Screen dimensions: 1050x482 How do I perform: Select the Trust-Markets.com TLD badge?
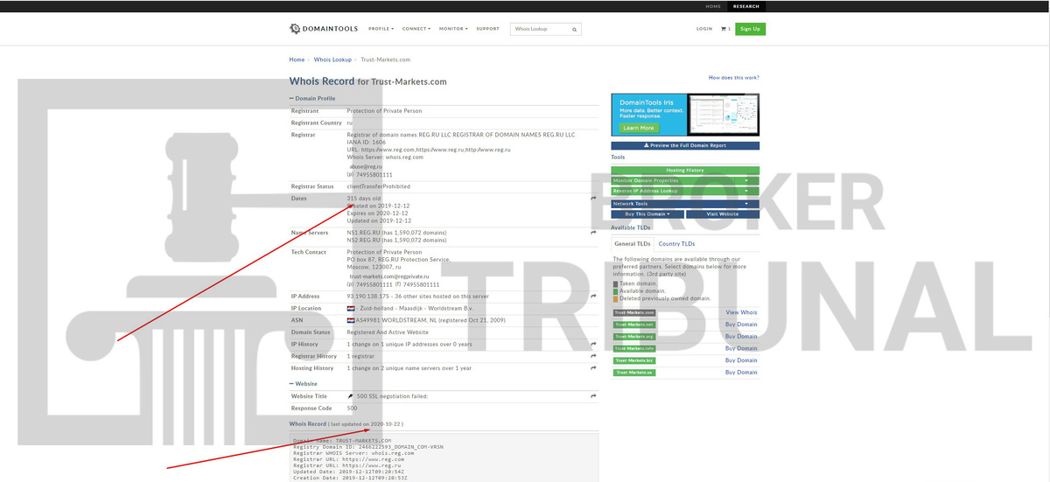[634, 312]
